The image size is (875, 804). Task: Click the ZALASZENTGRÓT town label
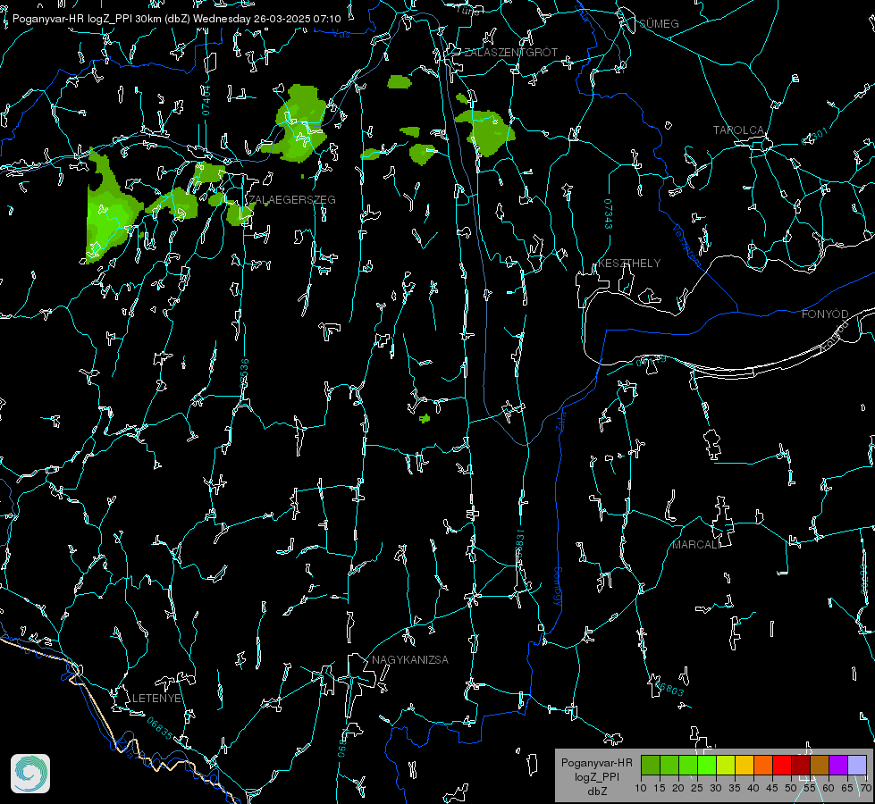tap(510, 53)
